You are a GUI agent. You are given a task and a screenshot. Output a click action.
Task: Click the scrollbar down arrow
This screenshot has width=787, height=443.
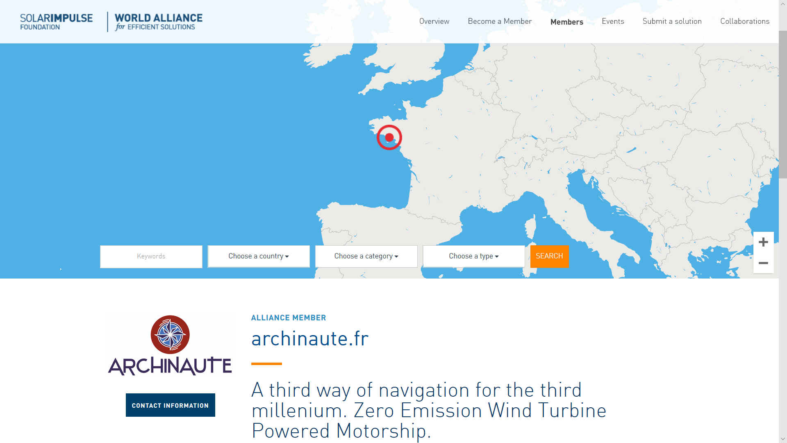coord(783,439)
